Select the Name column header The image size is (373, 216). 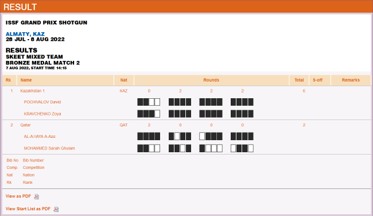[x=26, y=80]
